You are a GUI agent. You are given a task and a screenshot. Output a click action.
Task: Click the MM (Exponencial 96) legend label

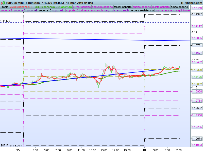pos(47,7)
